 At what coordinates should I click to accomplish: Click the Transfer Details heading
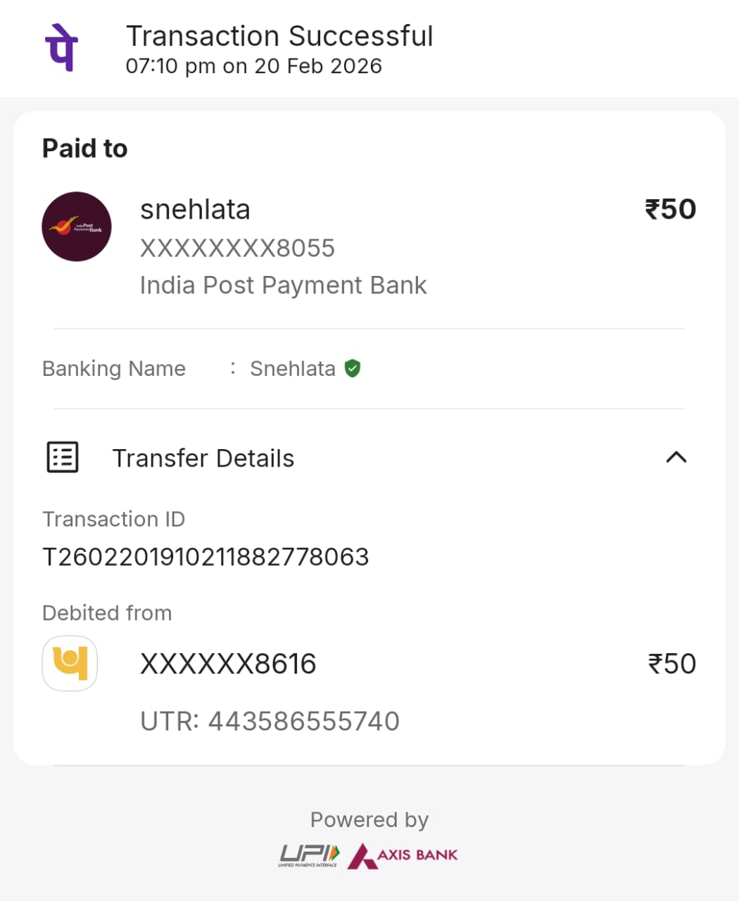(x=203, y=458)
